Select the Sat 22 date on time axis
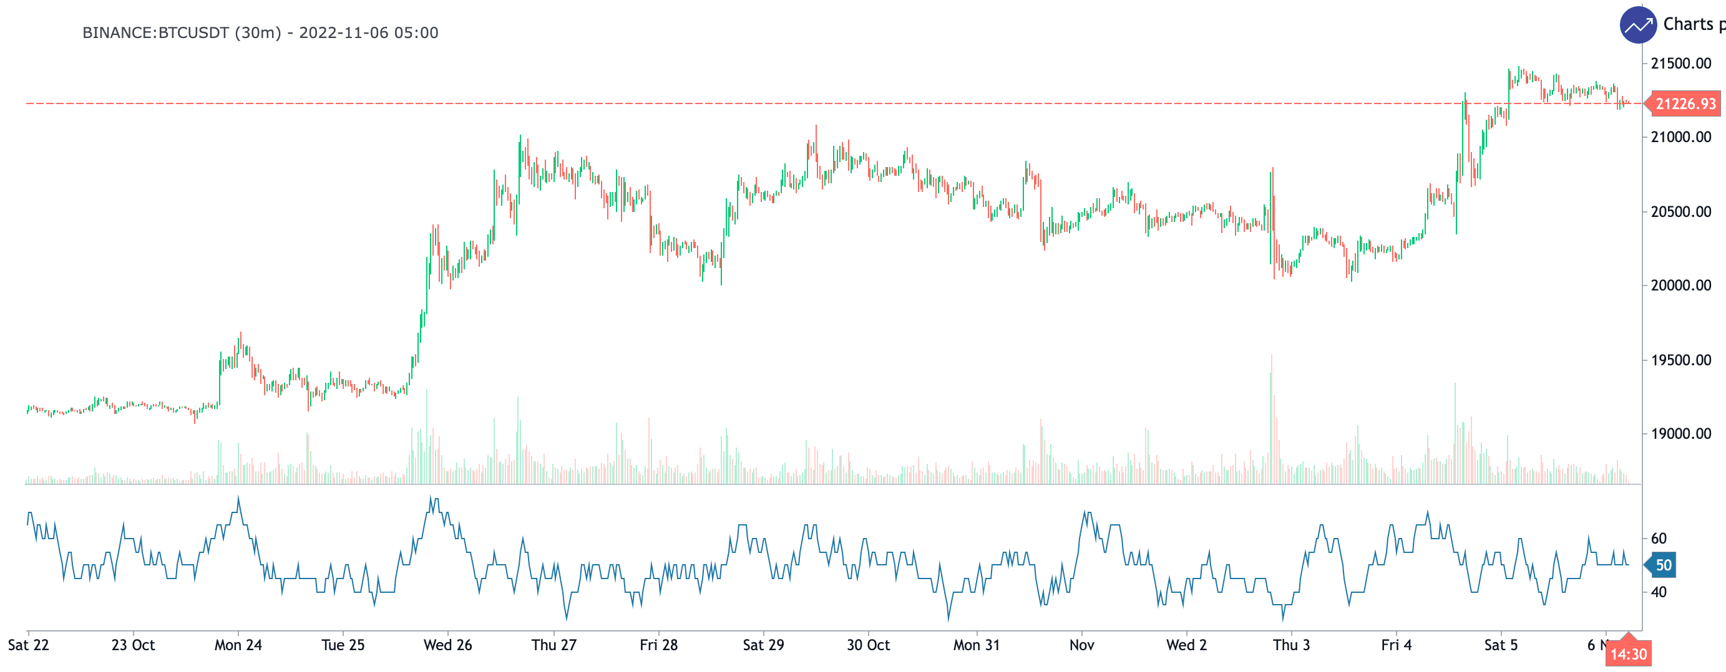This screenshot has height=672, width=1726. point(28,645)
